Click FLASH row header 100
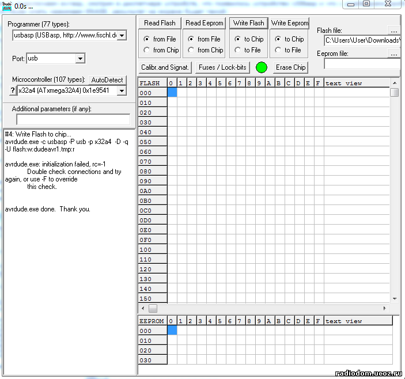Screen dimensions: 405x379 (153, 249)
